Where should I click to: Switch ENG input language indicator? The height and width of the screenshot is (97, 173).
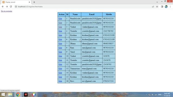(x=160, y=95)
